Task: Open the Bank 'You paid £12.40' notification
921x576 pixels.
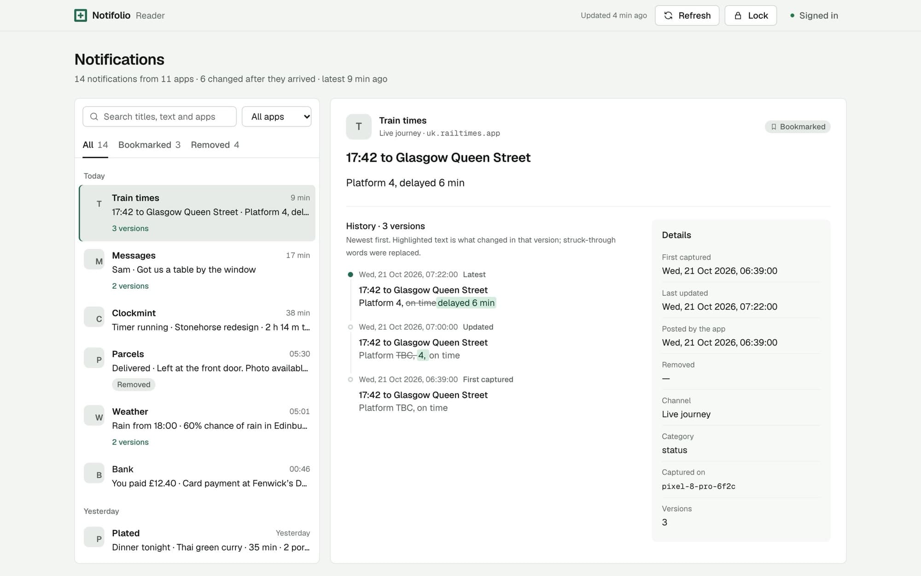Action: 197,476
